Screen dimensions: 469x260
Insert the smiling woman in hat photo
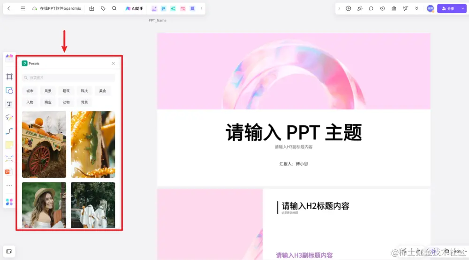coord(44,205)
